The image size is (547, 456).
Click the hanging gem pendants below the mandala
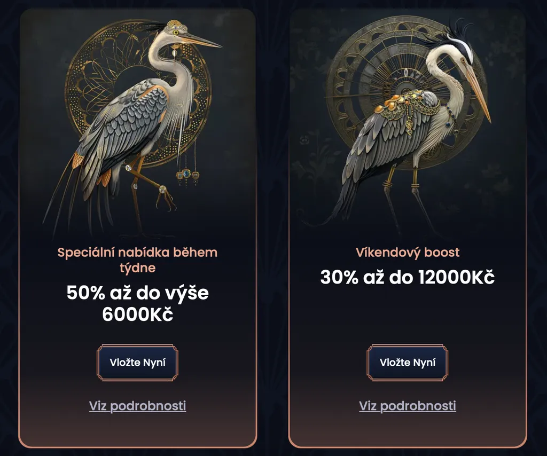[x=187, y=174]
